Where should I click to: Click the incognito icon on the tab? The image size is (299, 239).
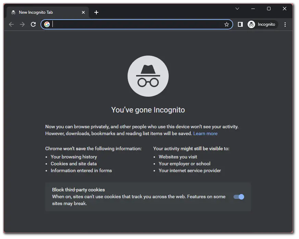click(13, 12)
